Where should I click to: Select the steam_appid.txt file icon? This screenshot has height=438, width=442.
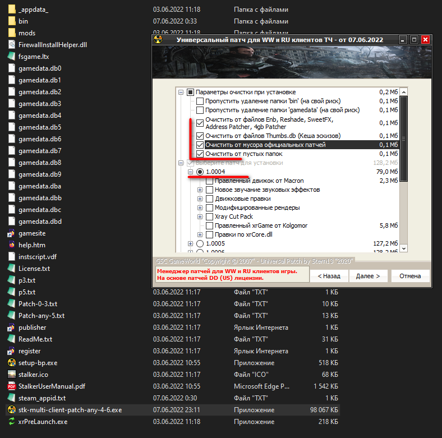tap(12, 398)
